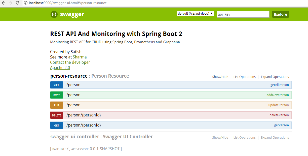Screen dimensions: 308x156
Task: Click the swagger logo icon
Action: coord(54,14)
